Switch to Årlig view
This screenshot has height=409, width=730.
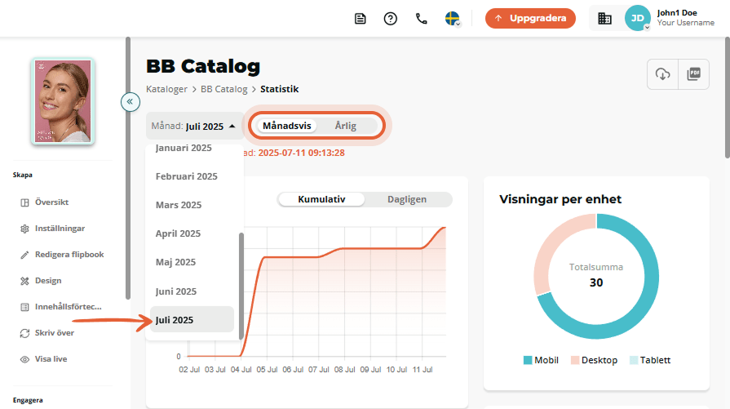tap(346, 126)
